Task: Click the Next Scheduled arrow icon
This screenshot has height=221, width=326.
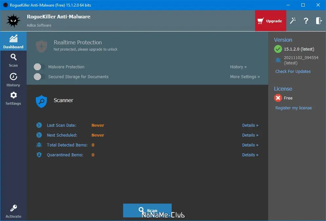Action: [x=39, y=135]
